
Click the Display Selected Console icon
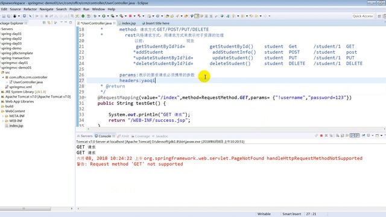[x=369, y=136]
